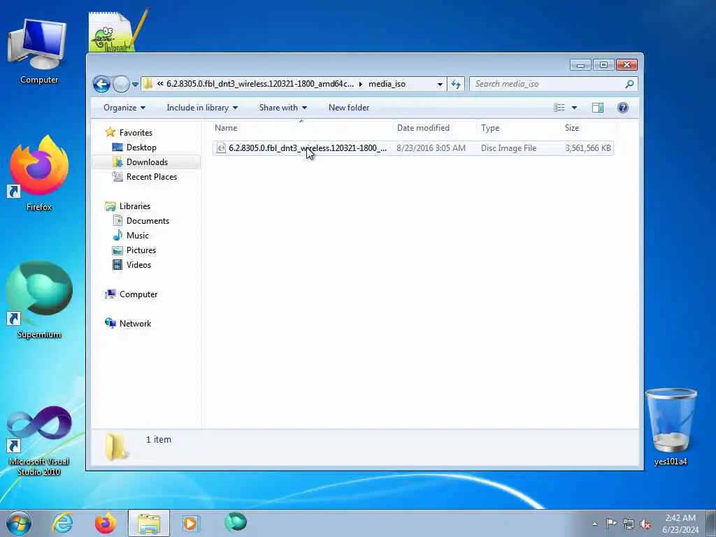This screenshot has height=537, width=716.
Task: Click the Windows Explorer taskbar button
Action: (149, 523)
